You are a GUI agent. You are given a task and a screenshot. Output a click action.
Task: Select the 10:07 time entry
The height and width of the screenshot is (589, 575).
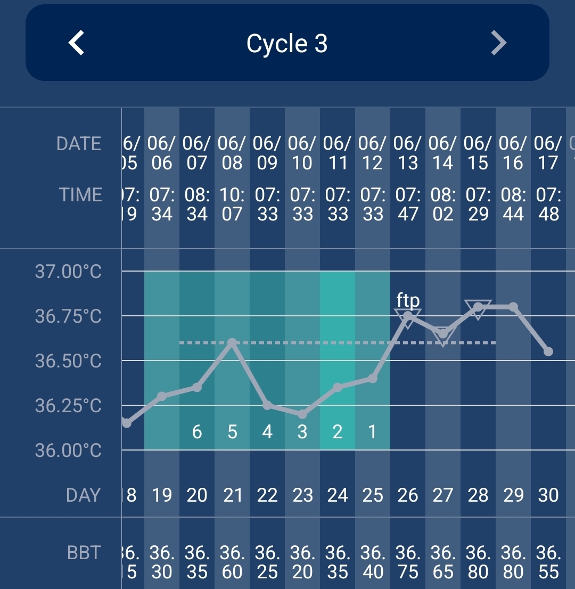[x=232, y=204]
